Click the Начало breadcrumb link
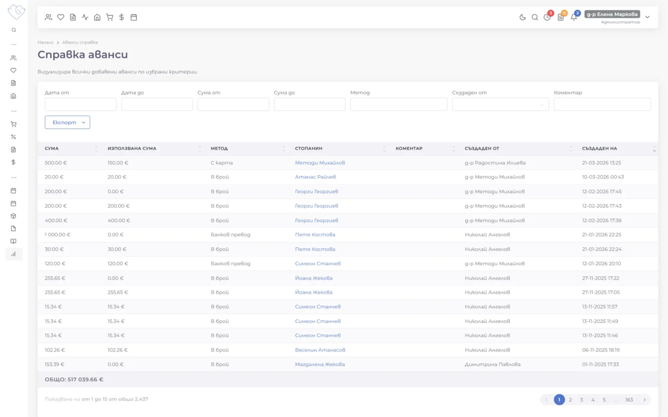This screenshot has width=668, height=417. coord(45,43)
